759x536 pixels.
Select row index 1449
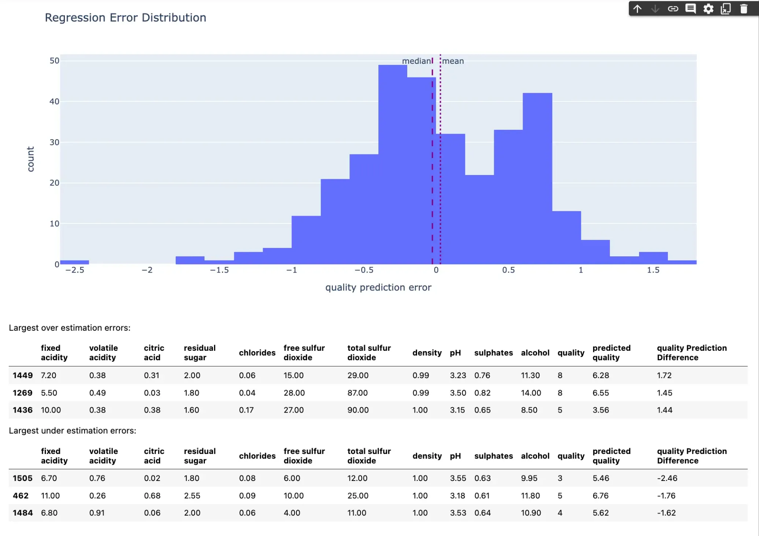tap(22, 375)
